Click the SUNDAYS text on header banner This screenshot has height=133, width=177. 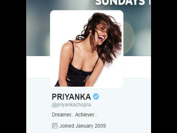(x=120, y=2)
